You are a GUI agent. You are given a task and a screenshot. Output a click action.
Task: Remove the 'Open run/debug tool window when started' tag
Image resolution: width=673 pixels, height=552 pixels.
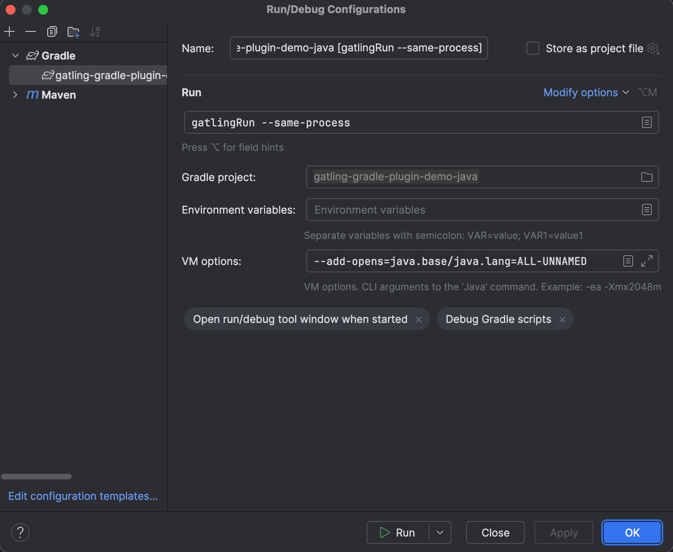click(419, 320)
